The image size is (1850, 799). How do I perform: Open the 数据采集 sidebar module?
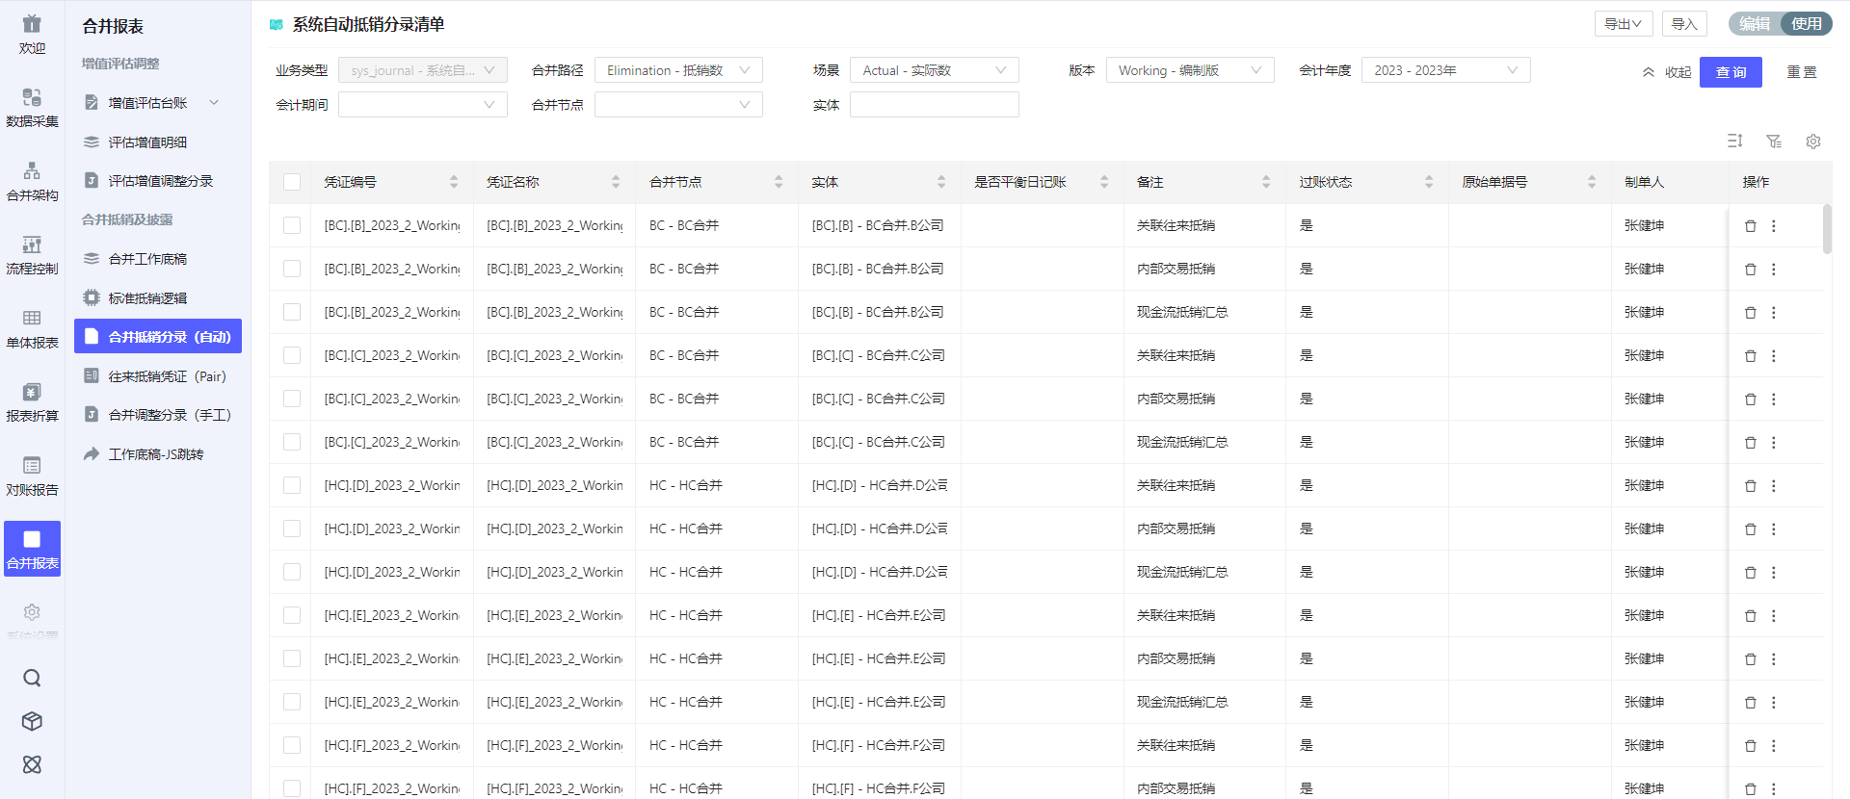pyautogui.click(x=32, y=107)
